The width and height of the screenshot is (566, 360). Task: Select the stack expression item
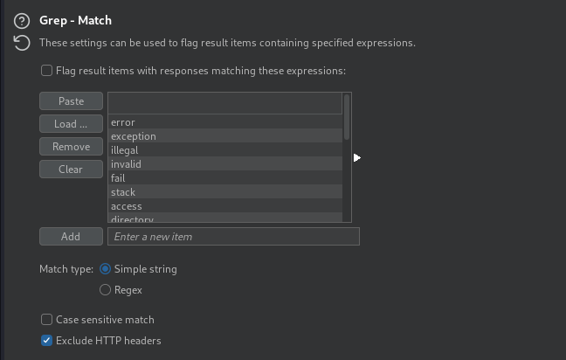[x=224, y=191]
